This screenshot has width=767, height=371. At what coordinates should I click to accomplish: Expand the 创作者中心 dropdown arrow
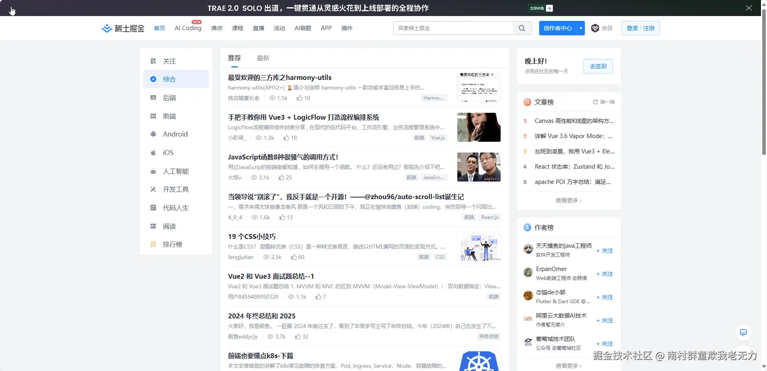coord(580,28)
